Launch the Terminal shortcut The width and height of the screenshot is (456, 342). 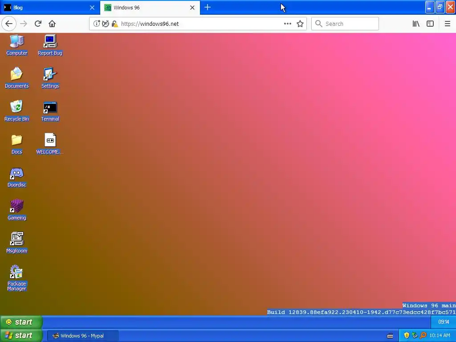pyautogui.click(x=50, y=111)
